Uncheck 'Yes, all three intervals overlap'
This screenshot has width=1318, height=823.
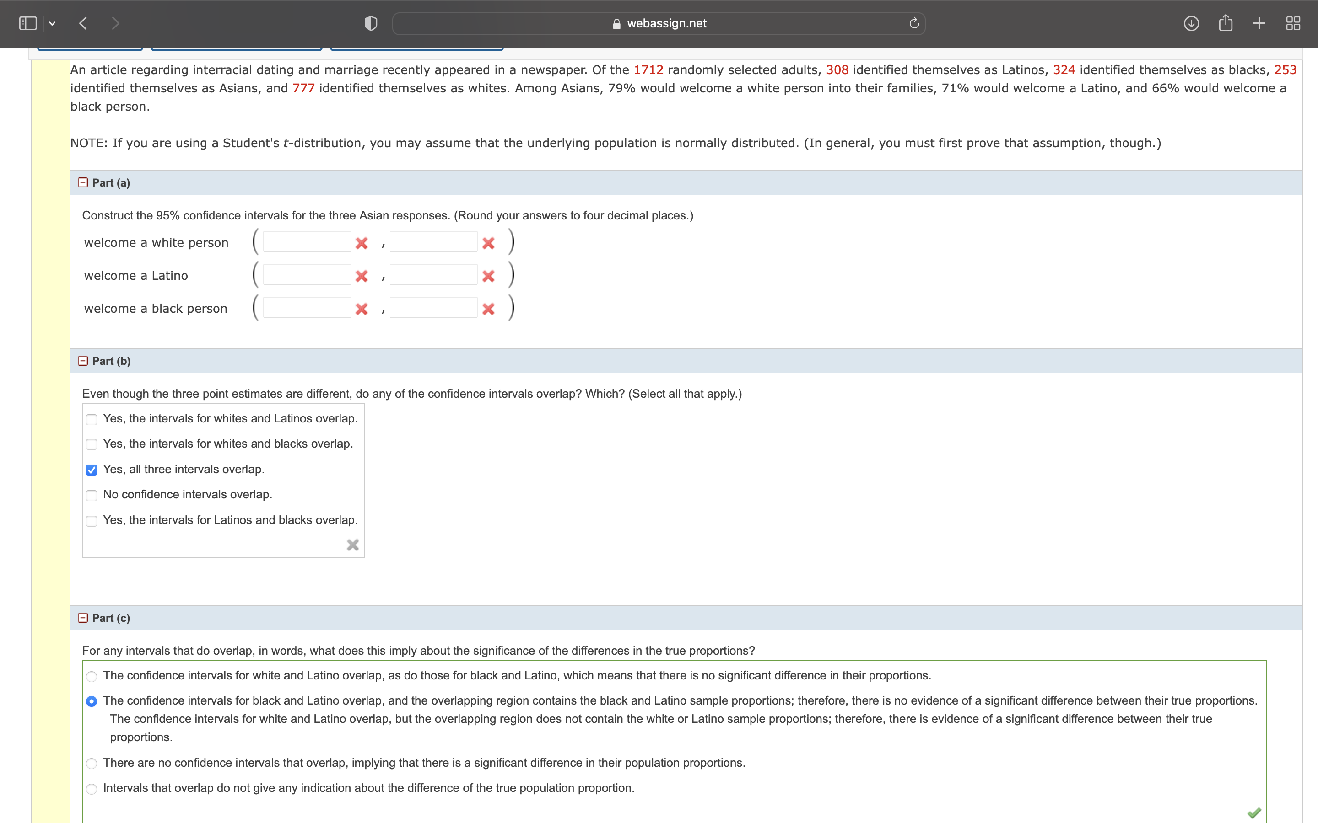92,470
